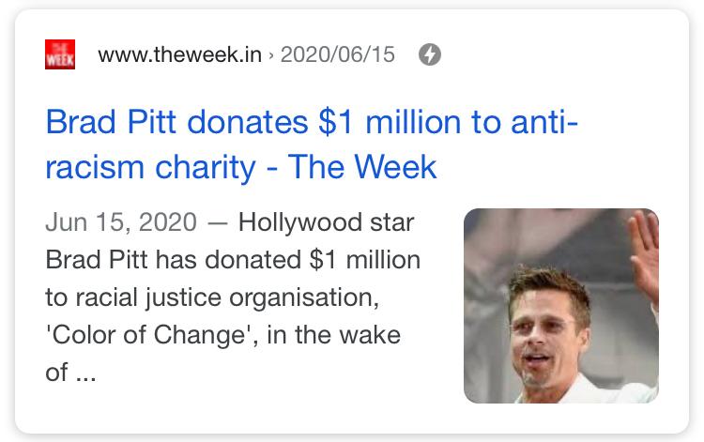Click 'racism charity - The Week' title line

(241, 167)
